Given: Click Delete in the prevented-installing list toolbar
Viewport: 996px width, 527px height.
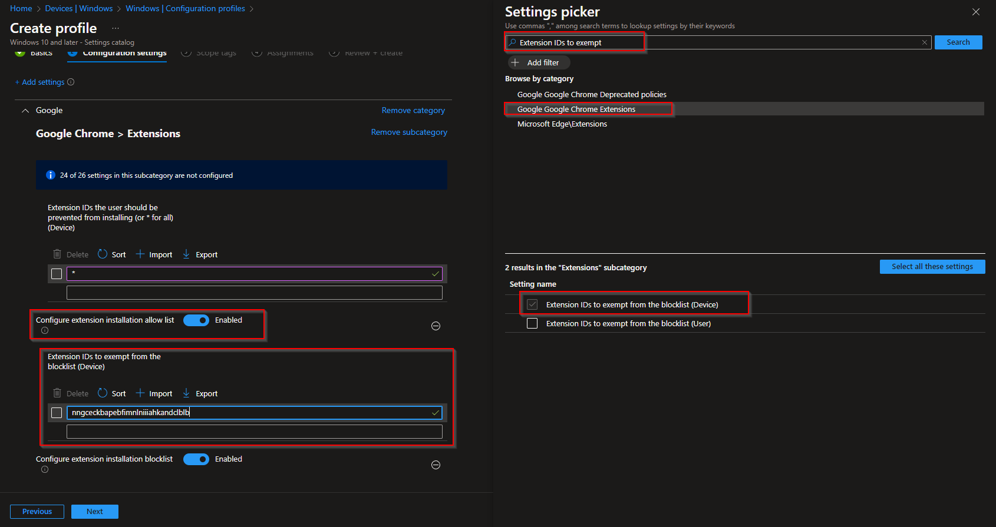Looking at the screenshot, I should pos(71,254).
